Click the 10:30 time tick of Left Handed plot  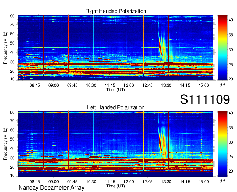tap(91, 182)
